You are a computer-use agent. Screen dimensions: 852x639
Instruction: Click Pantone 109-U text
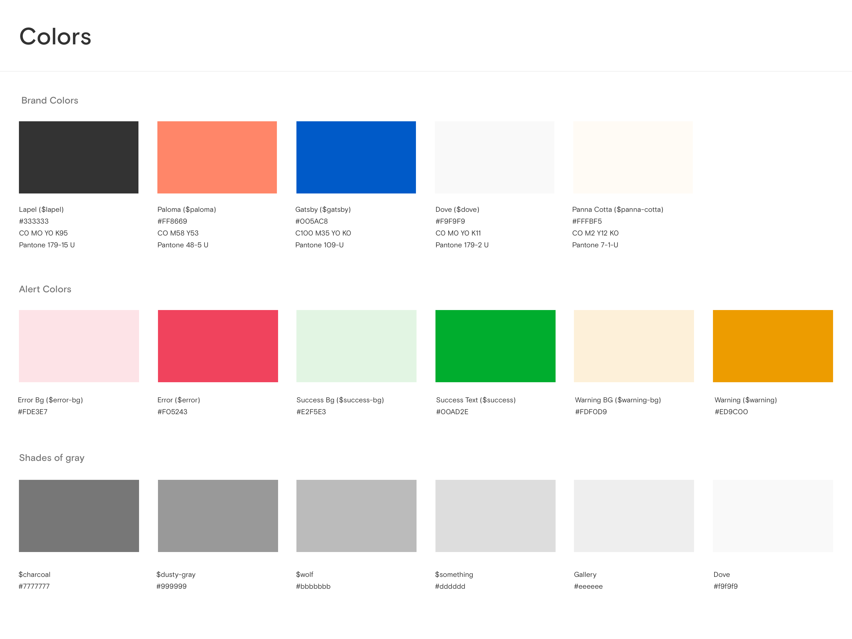319,245
